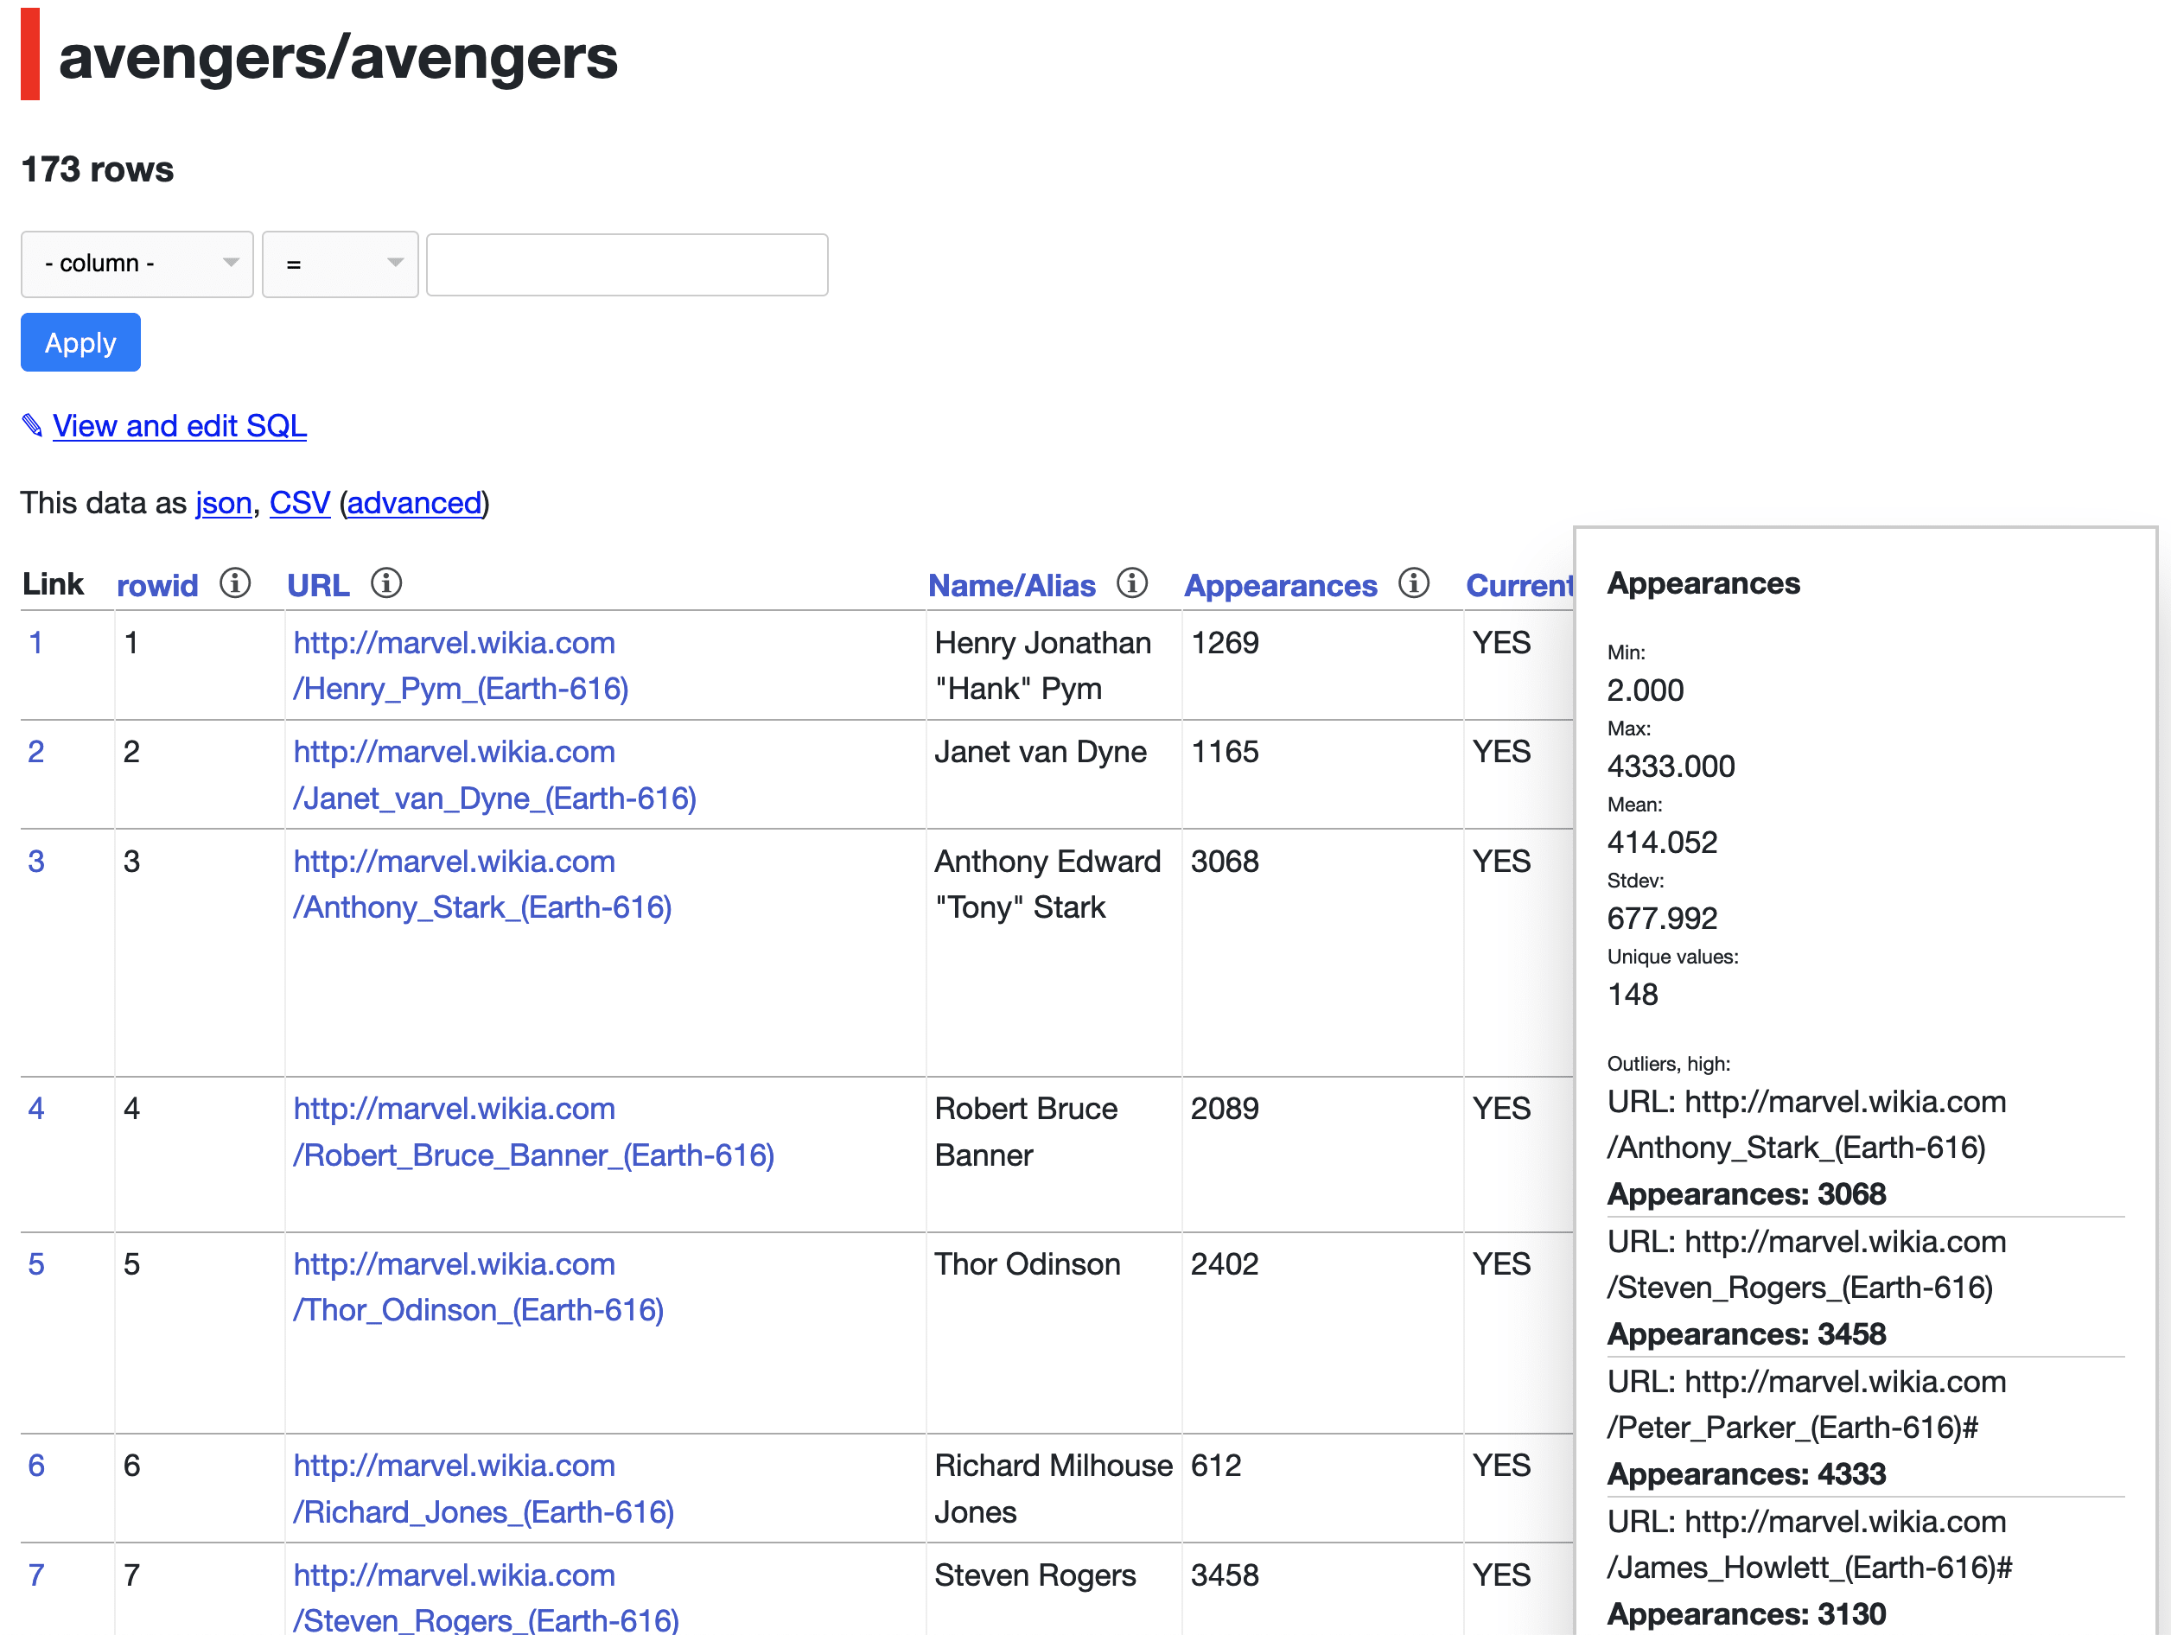The width and height of the screenshot is (2171, 1635).
Task: Click outlier Appearances: 3068 in panel
Action: [x=1746, y=1193]
